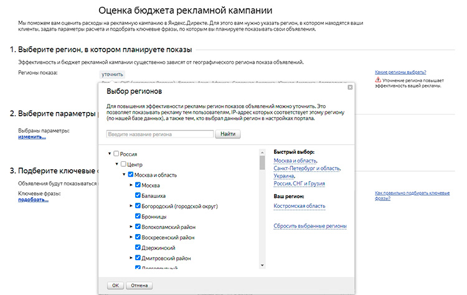Expand the Дмитровский район node

point(131,258)
